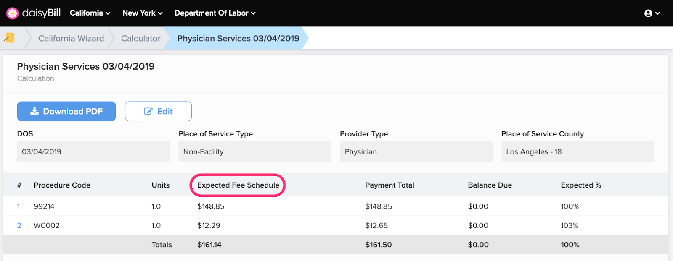Open the user account profile icon

(648, 13)
